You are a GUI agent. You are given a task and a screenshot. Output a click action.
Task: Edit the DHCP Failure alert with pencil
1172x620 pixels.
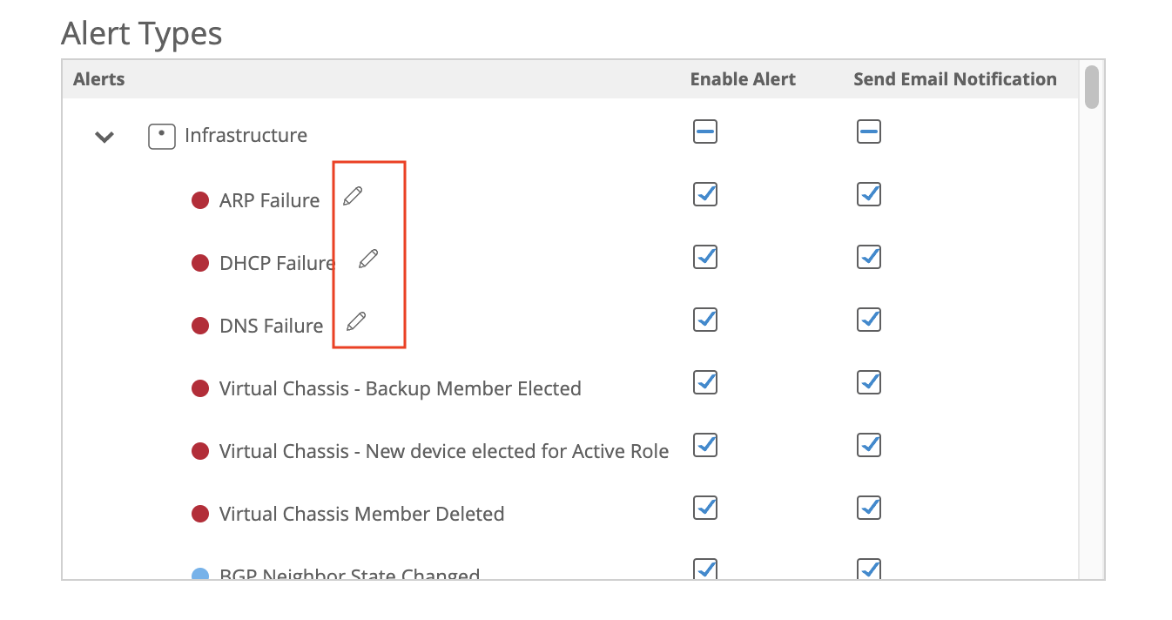(368, 259)
